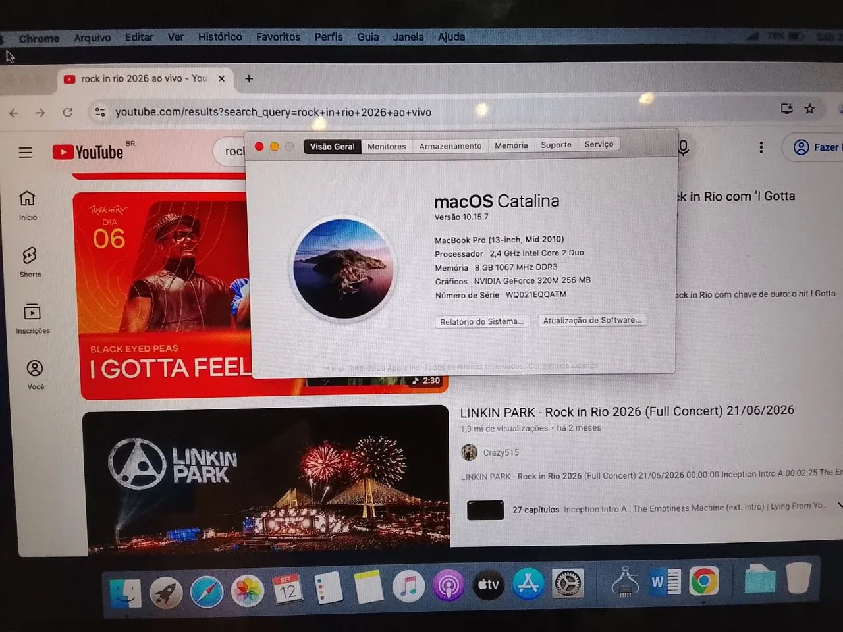The image size is (843, 632).
Task: Open the Guia menu
Action: coord(368,37)
